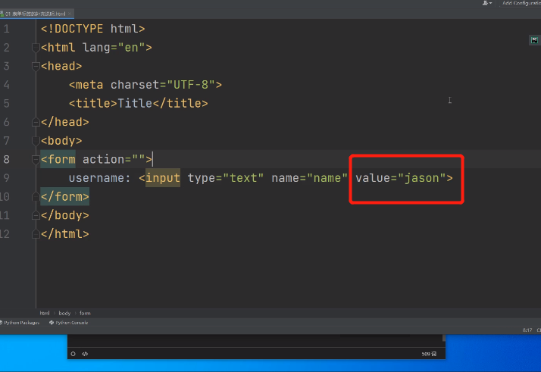Click the lower window vertical scrollbar thumb
Viewport: 541px width, 372px height.
pyautogui.click(x=444, y=338)
